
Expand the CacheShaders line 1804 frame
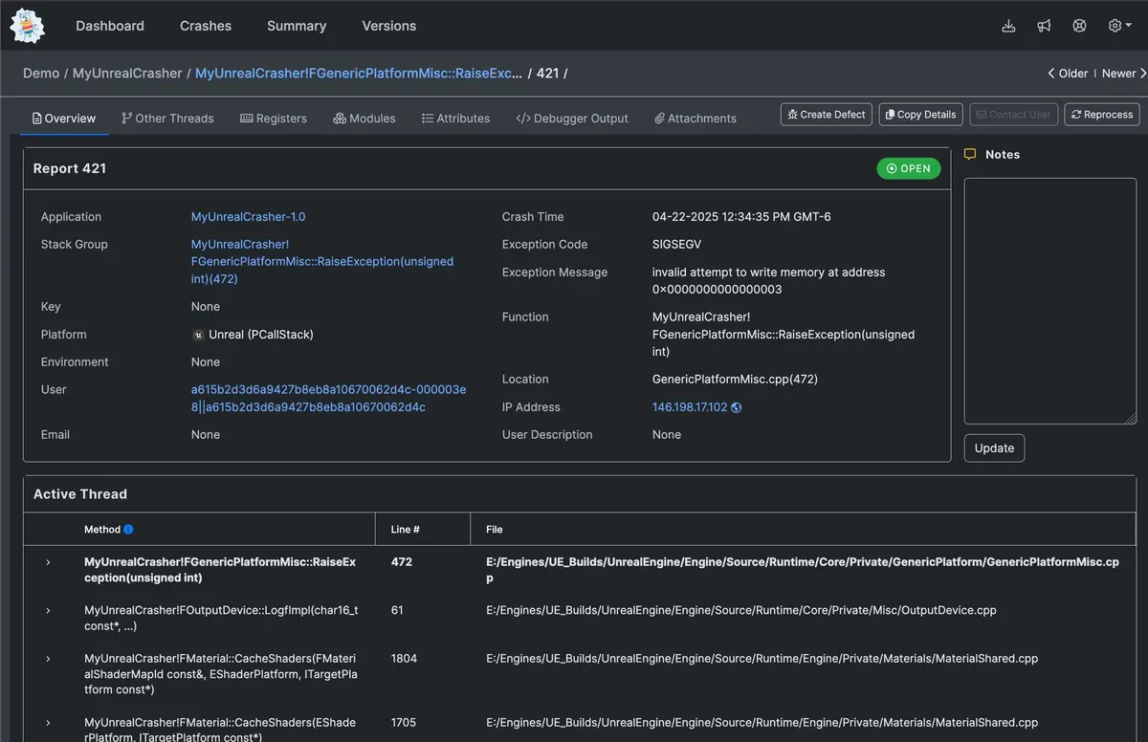point(48,659)
